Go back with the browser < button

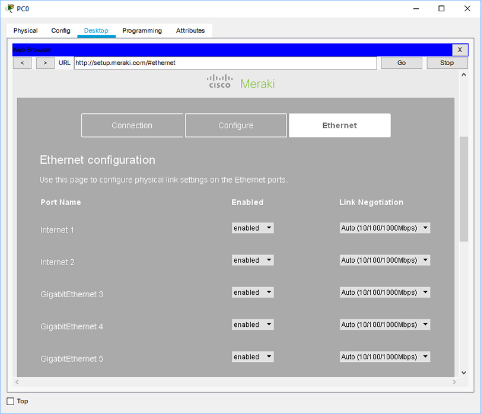coord(22,63)
